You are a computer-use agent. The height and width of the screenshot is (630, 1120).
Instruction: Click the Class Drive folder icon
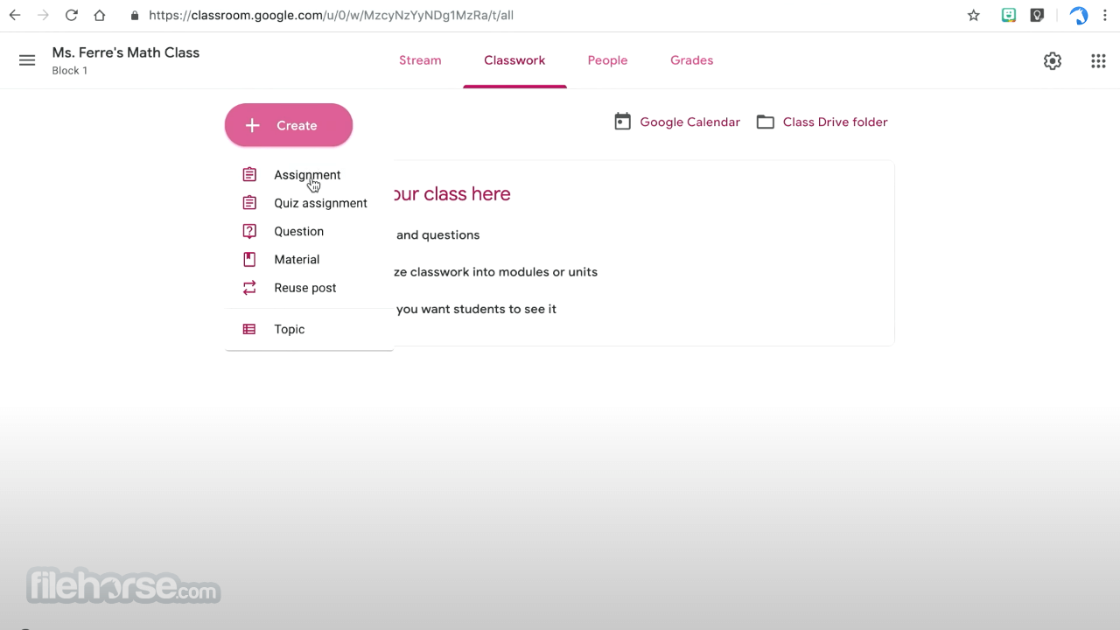click(x=766, y=122)
